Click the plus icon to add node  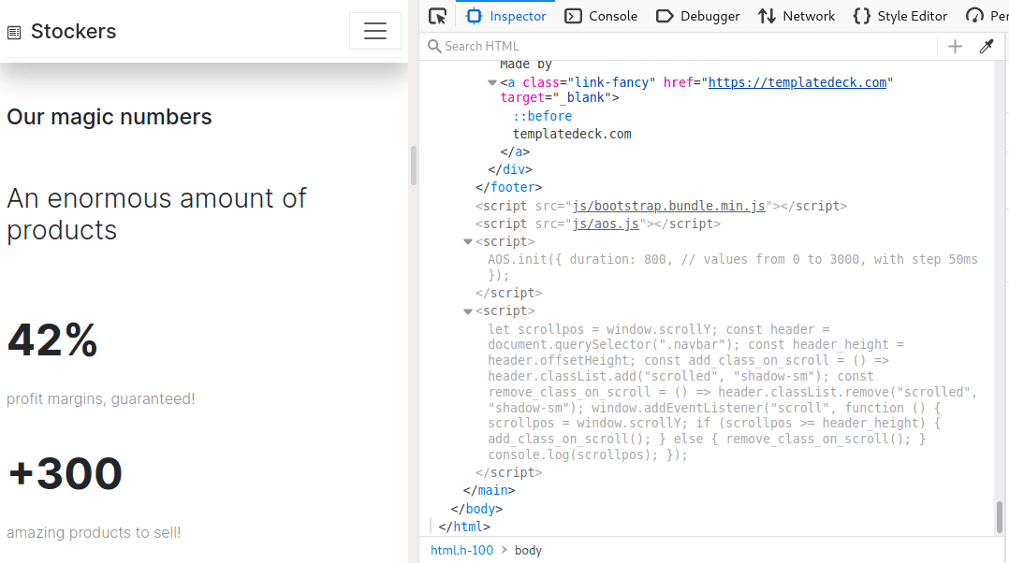pos(955,46)
